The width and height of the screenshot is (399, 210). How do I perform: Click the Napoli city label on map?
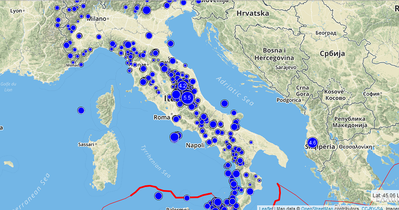click(195, 145)
